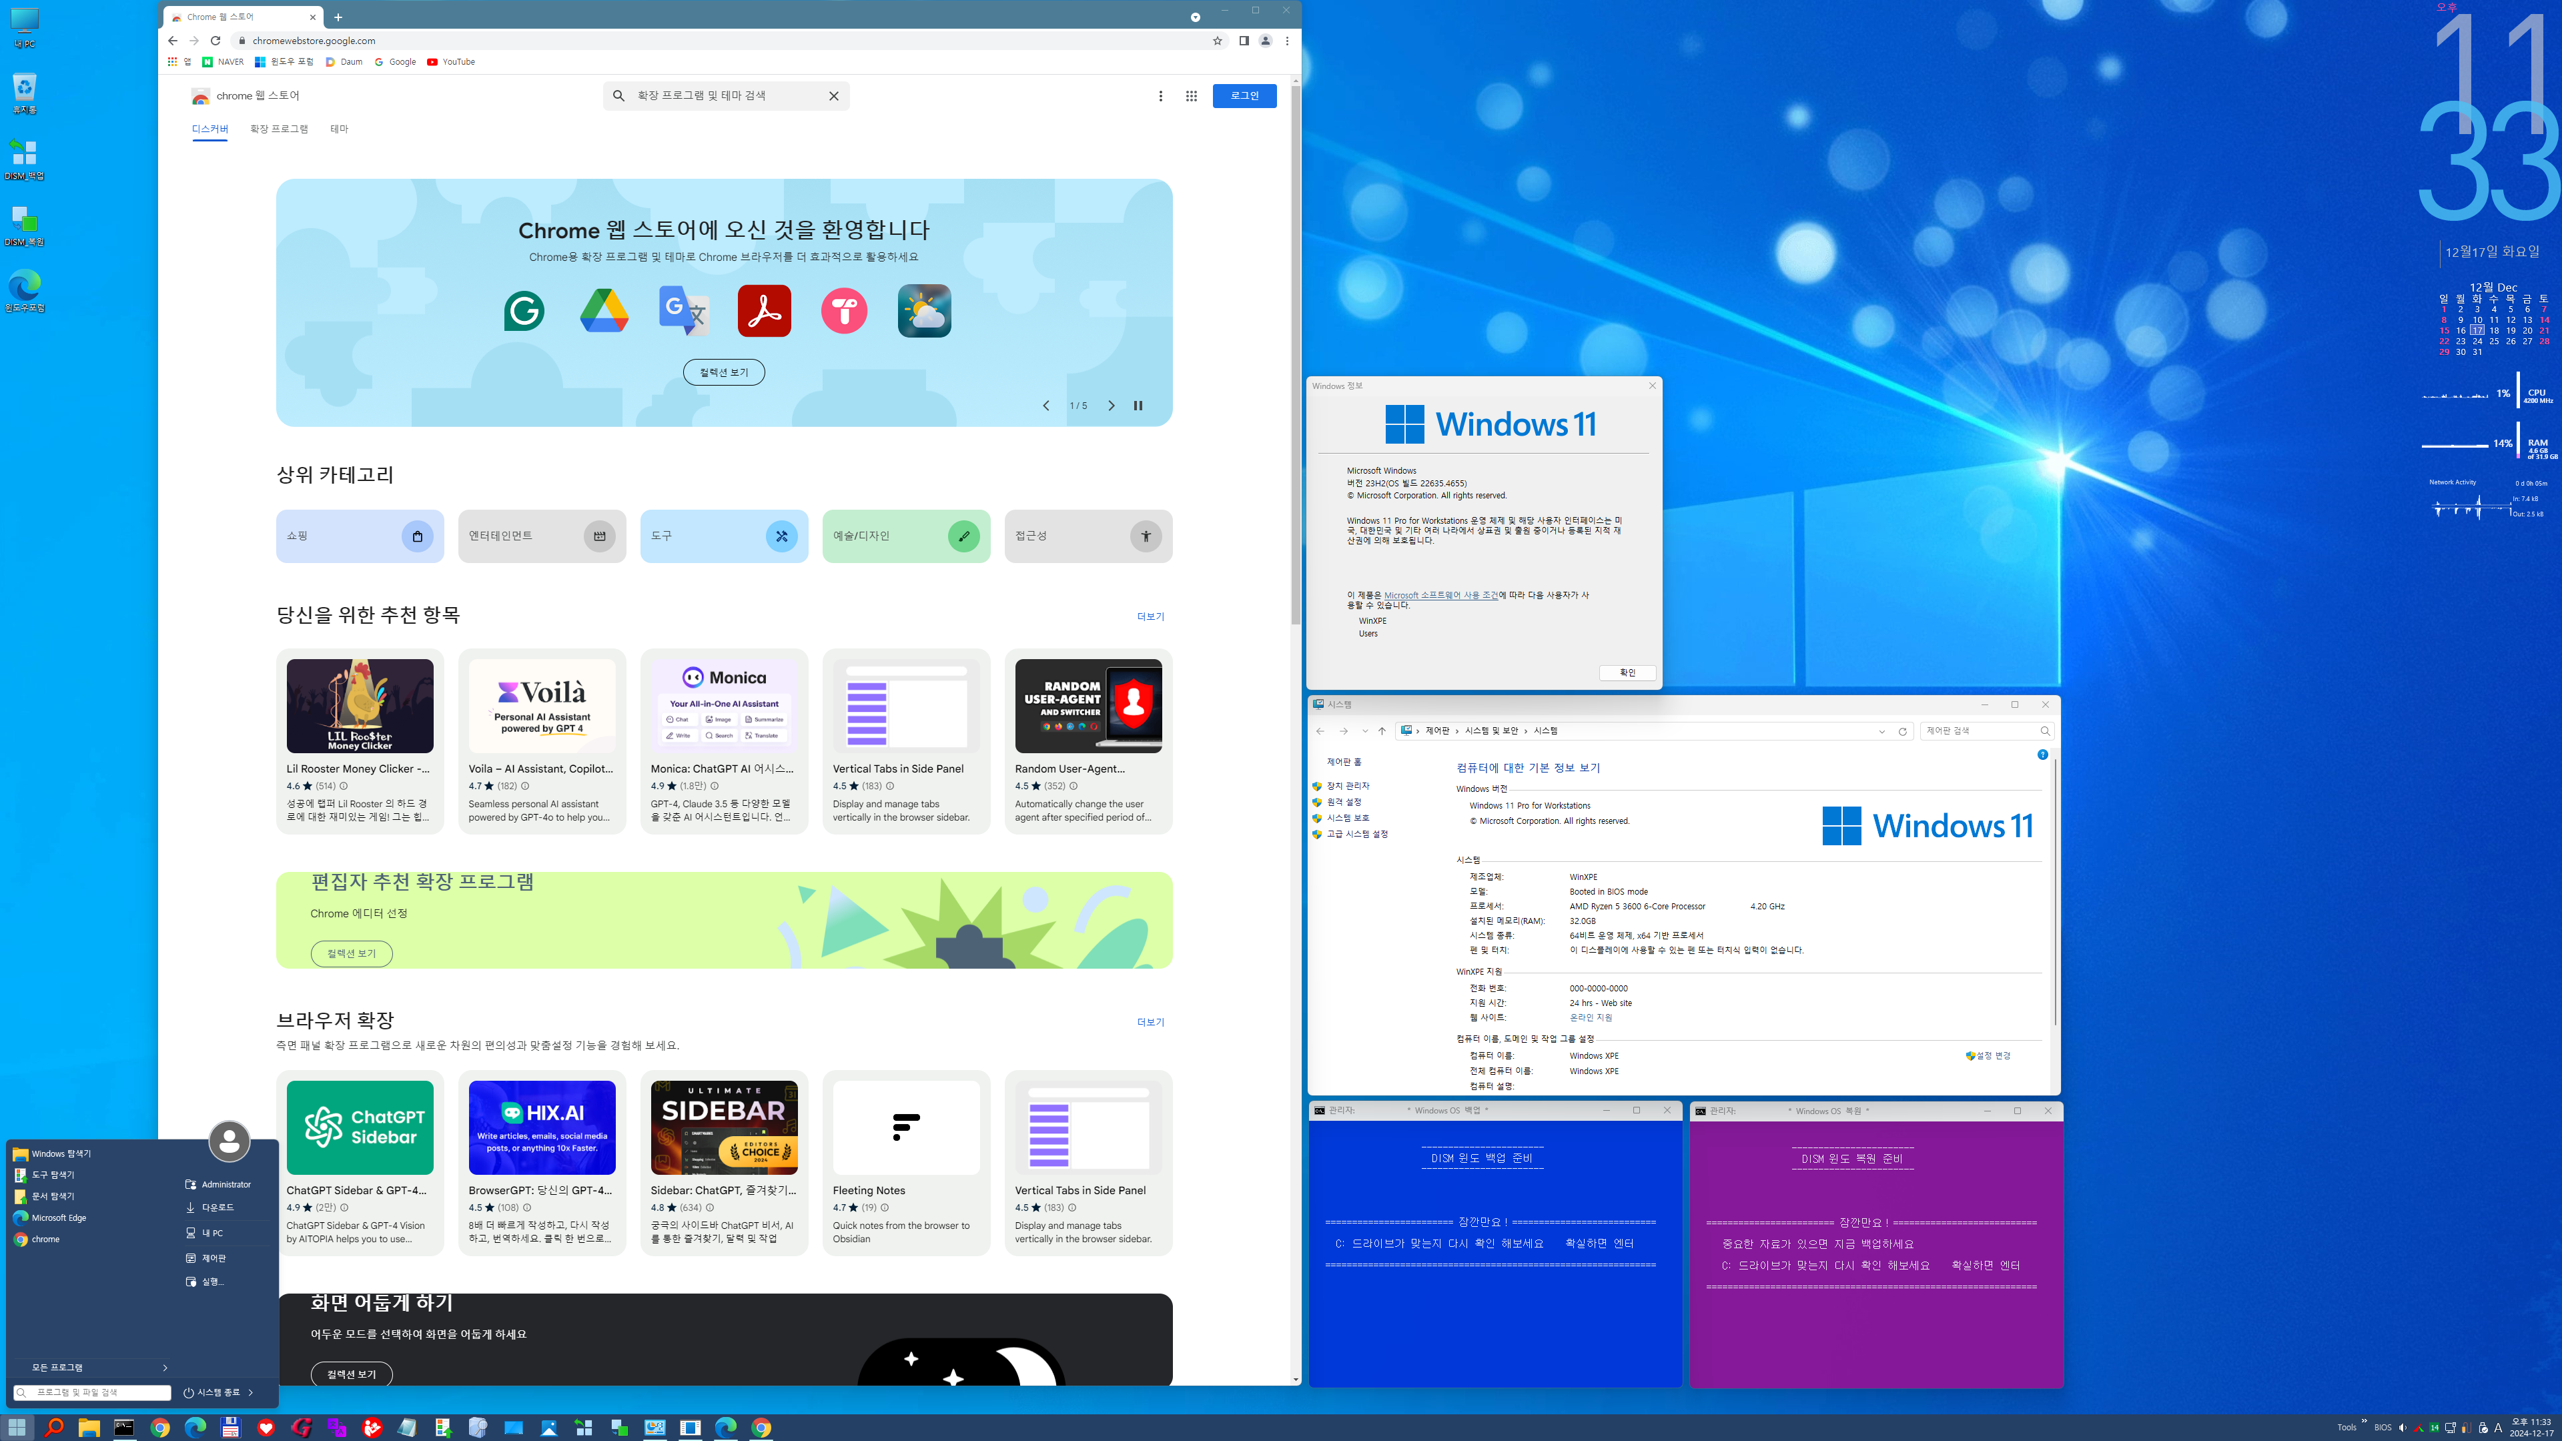2562x1441 pixels.
Task: Open the Monica ChatGPT AI card thumbnail
Action: (x=724, y=706)
